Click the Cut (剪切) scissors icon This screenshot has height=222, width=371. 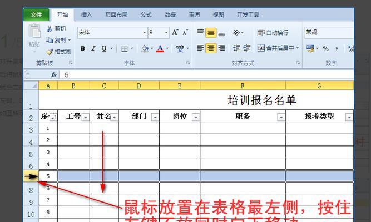50,29
